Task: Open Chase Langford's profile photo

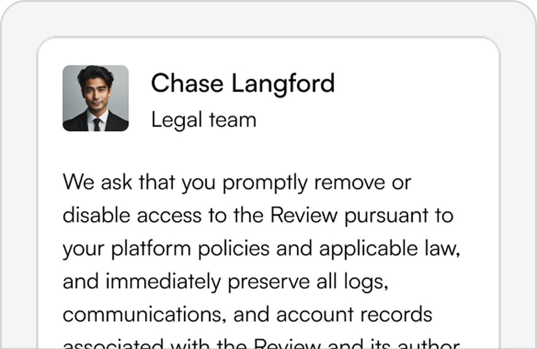Action: pyautogui.click(x=96, y=98)
